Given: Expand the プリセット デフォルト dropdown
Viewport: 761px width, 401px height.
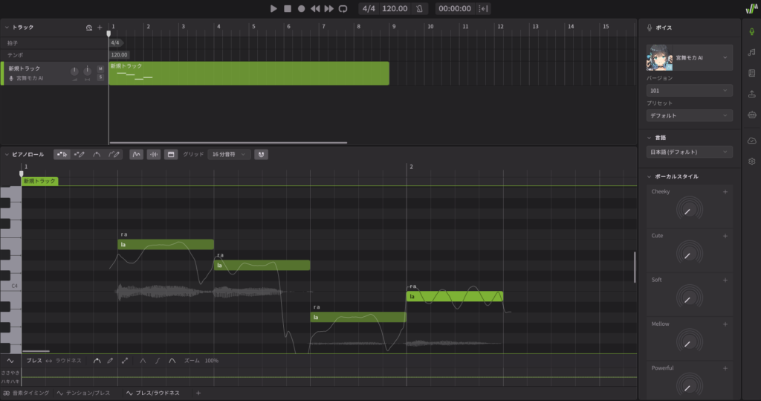Looking at the screenshot, I should (x=689, y=116).
